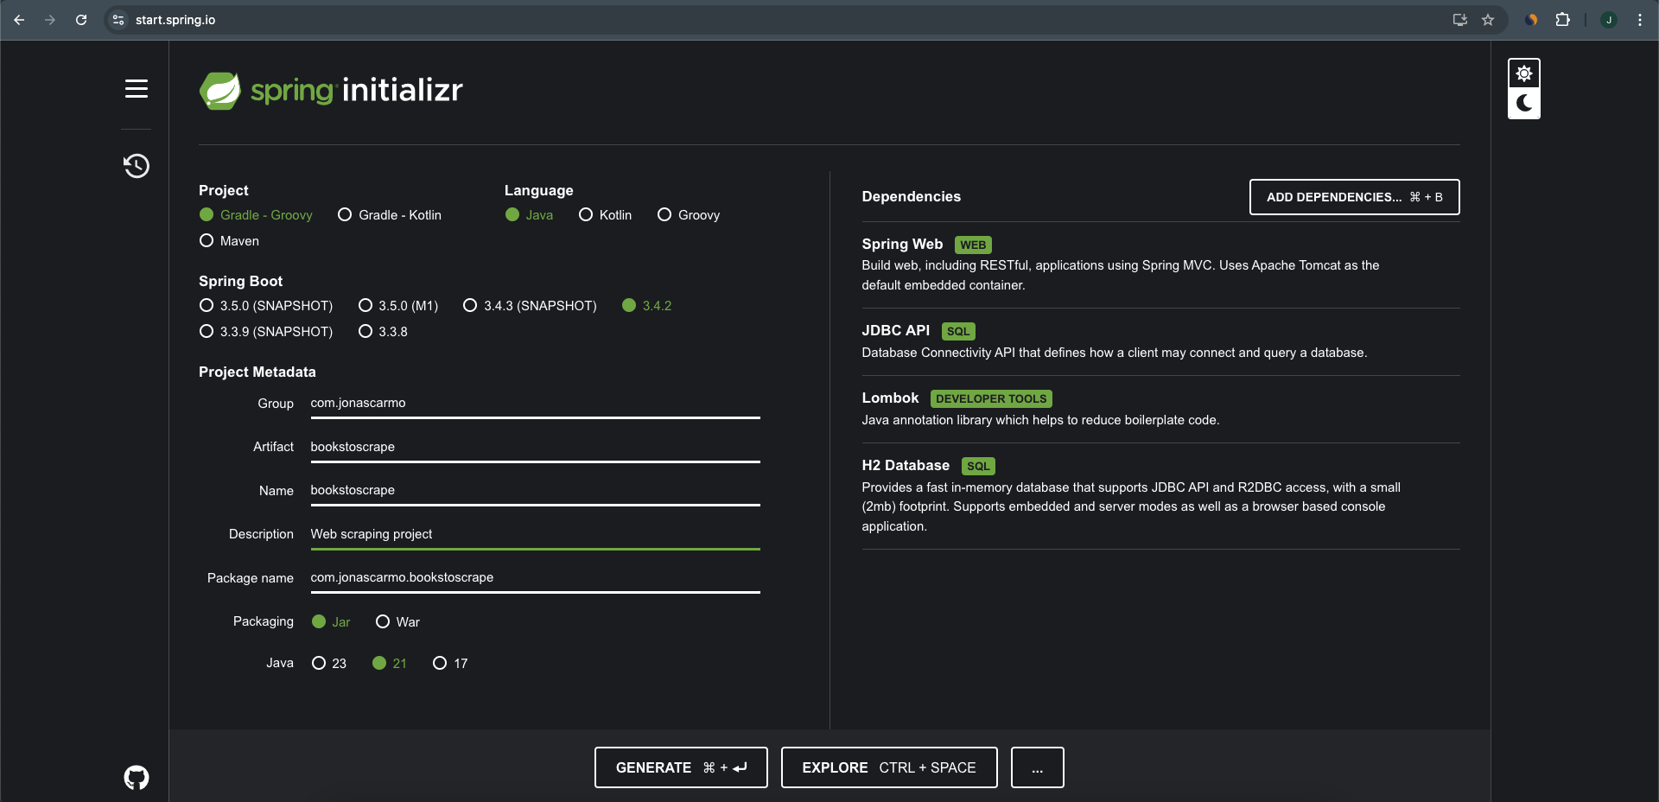Switch to dark theme moon icon
This screenshot has width=1659, height=802.
click(x=1524, y=104)
